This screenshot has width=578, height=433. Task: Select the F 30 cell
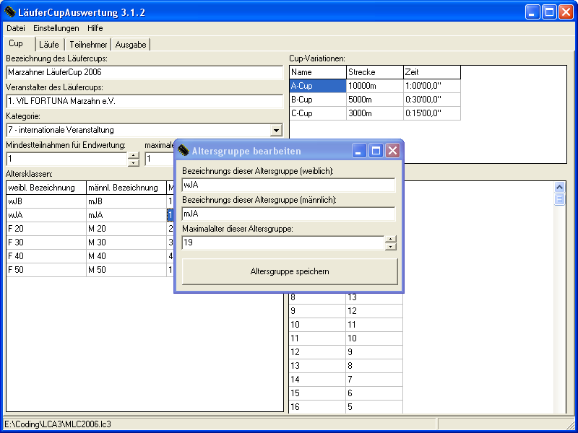pyautogui.click(x=46, y=242)
